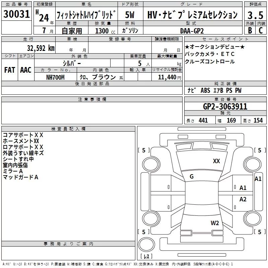The height and width of the screenshot is (268, 268).
Task: Click the car name フィットシャトルハイブリッド
Action: pos(86,15)
